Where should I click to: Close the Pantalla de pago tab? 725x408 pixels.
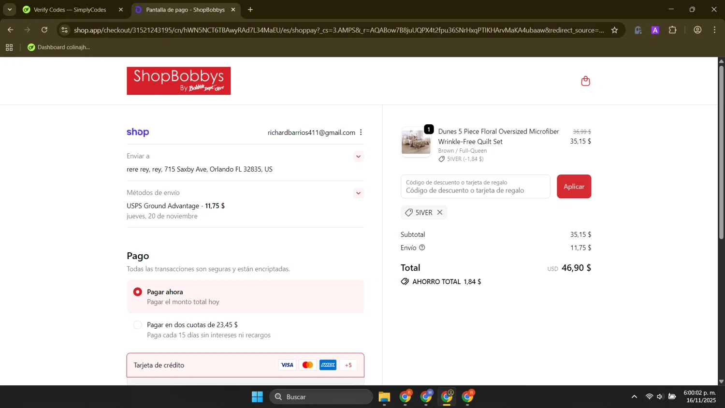click(233, 10)
